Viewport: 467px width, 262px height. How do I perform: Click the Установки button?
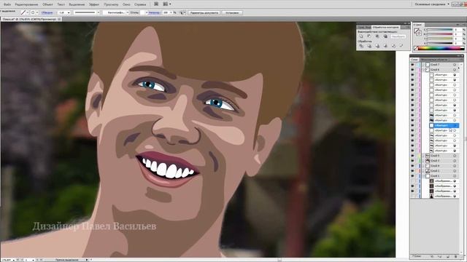[x=232, y=12]
